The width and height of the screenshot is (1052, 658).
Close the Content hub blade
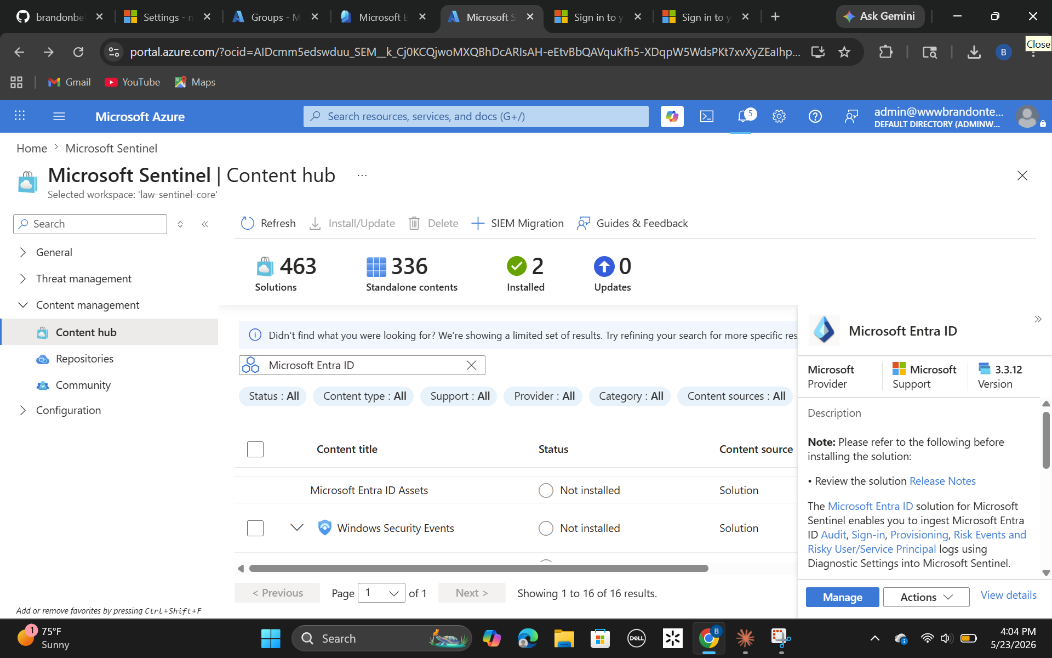1022,175
